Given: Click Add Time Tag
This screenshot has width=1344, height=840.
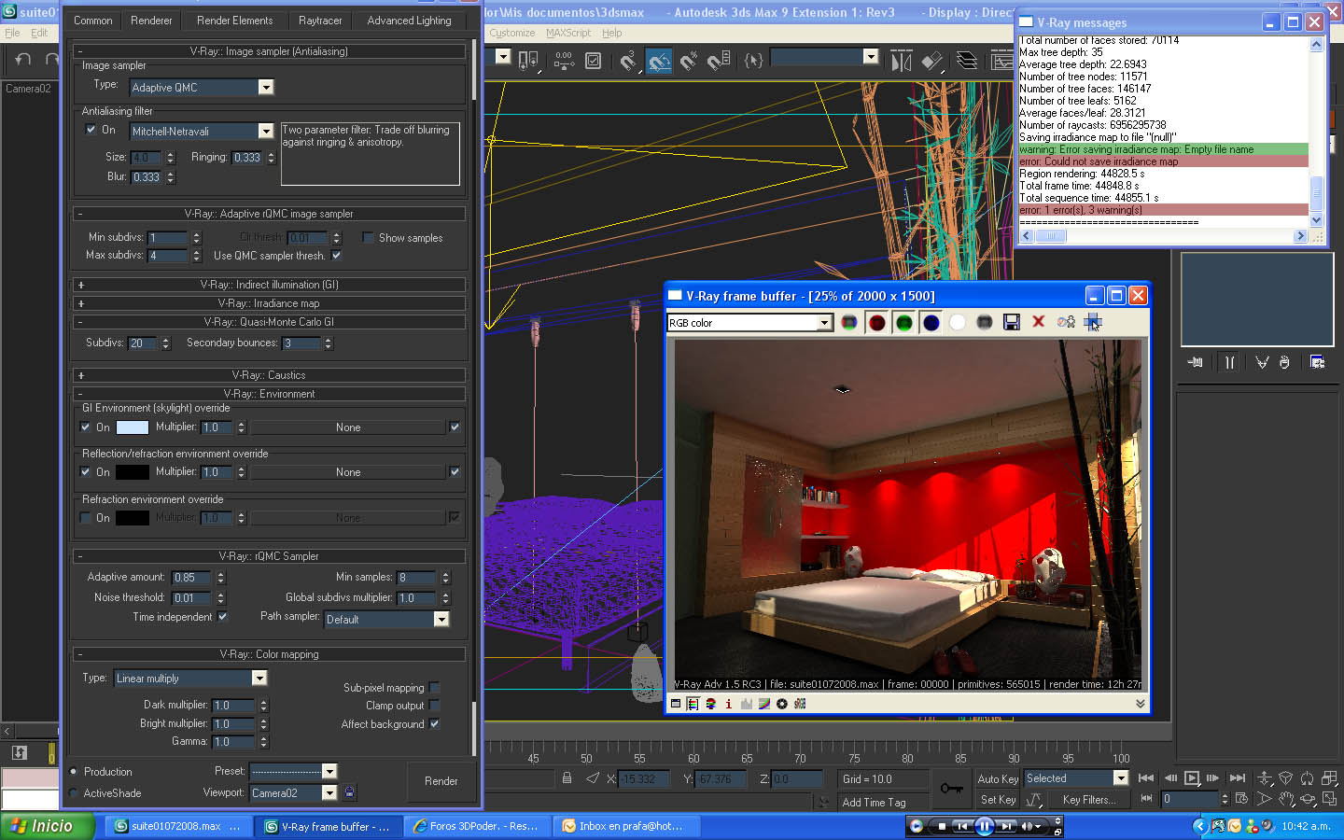Looking at the screenshot, I should 874,803.
